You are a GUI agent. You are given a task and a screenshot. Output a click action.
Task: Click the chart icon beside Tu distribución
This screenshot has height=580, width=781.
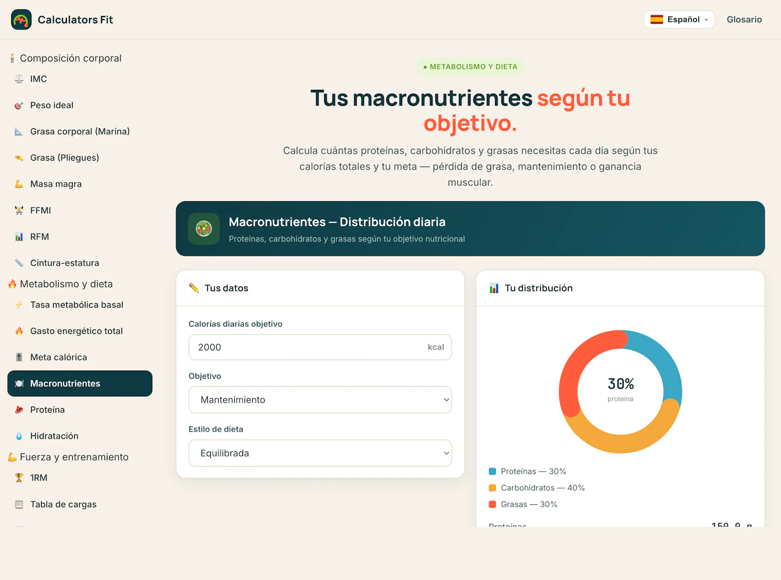tap(494, 288)
